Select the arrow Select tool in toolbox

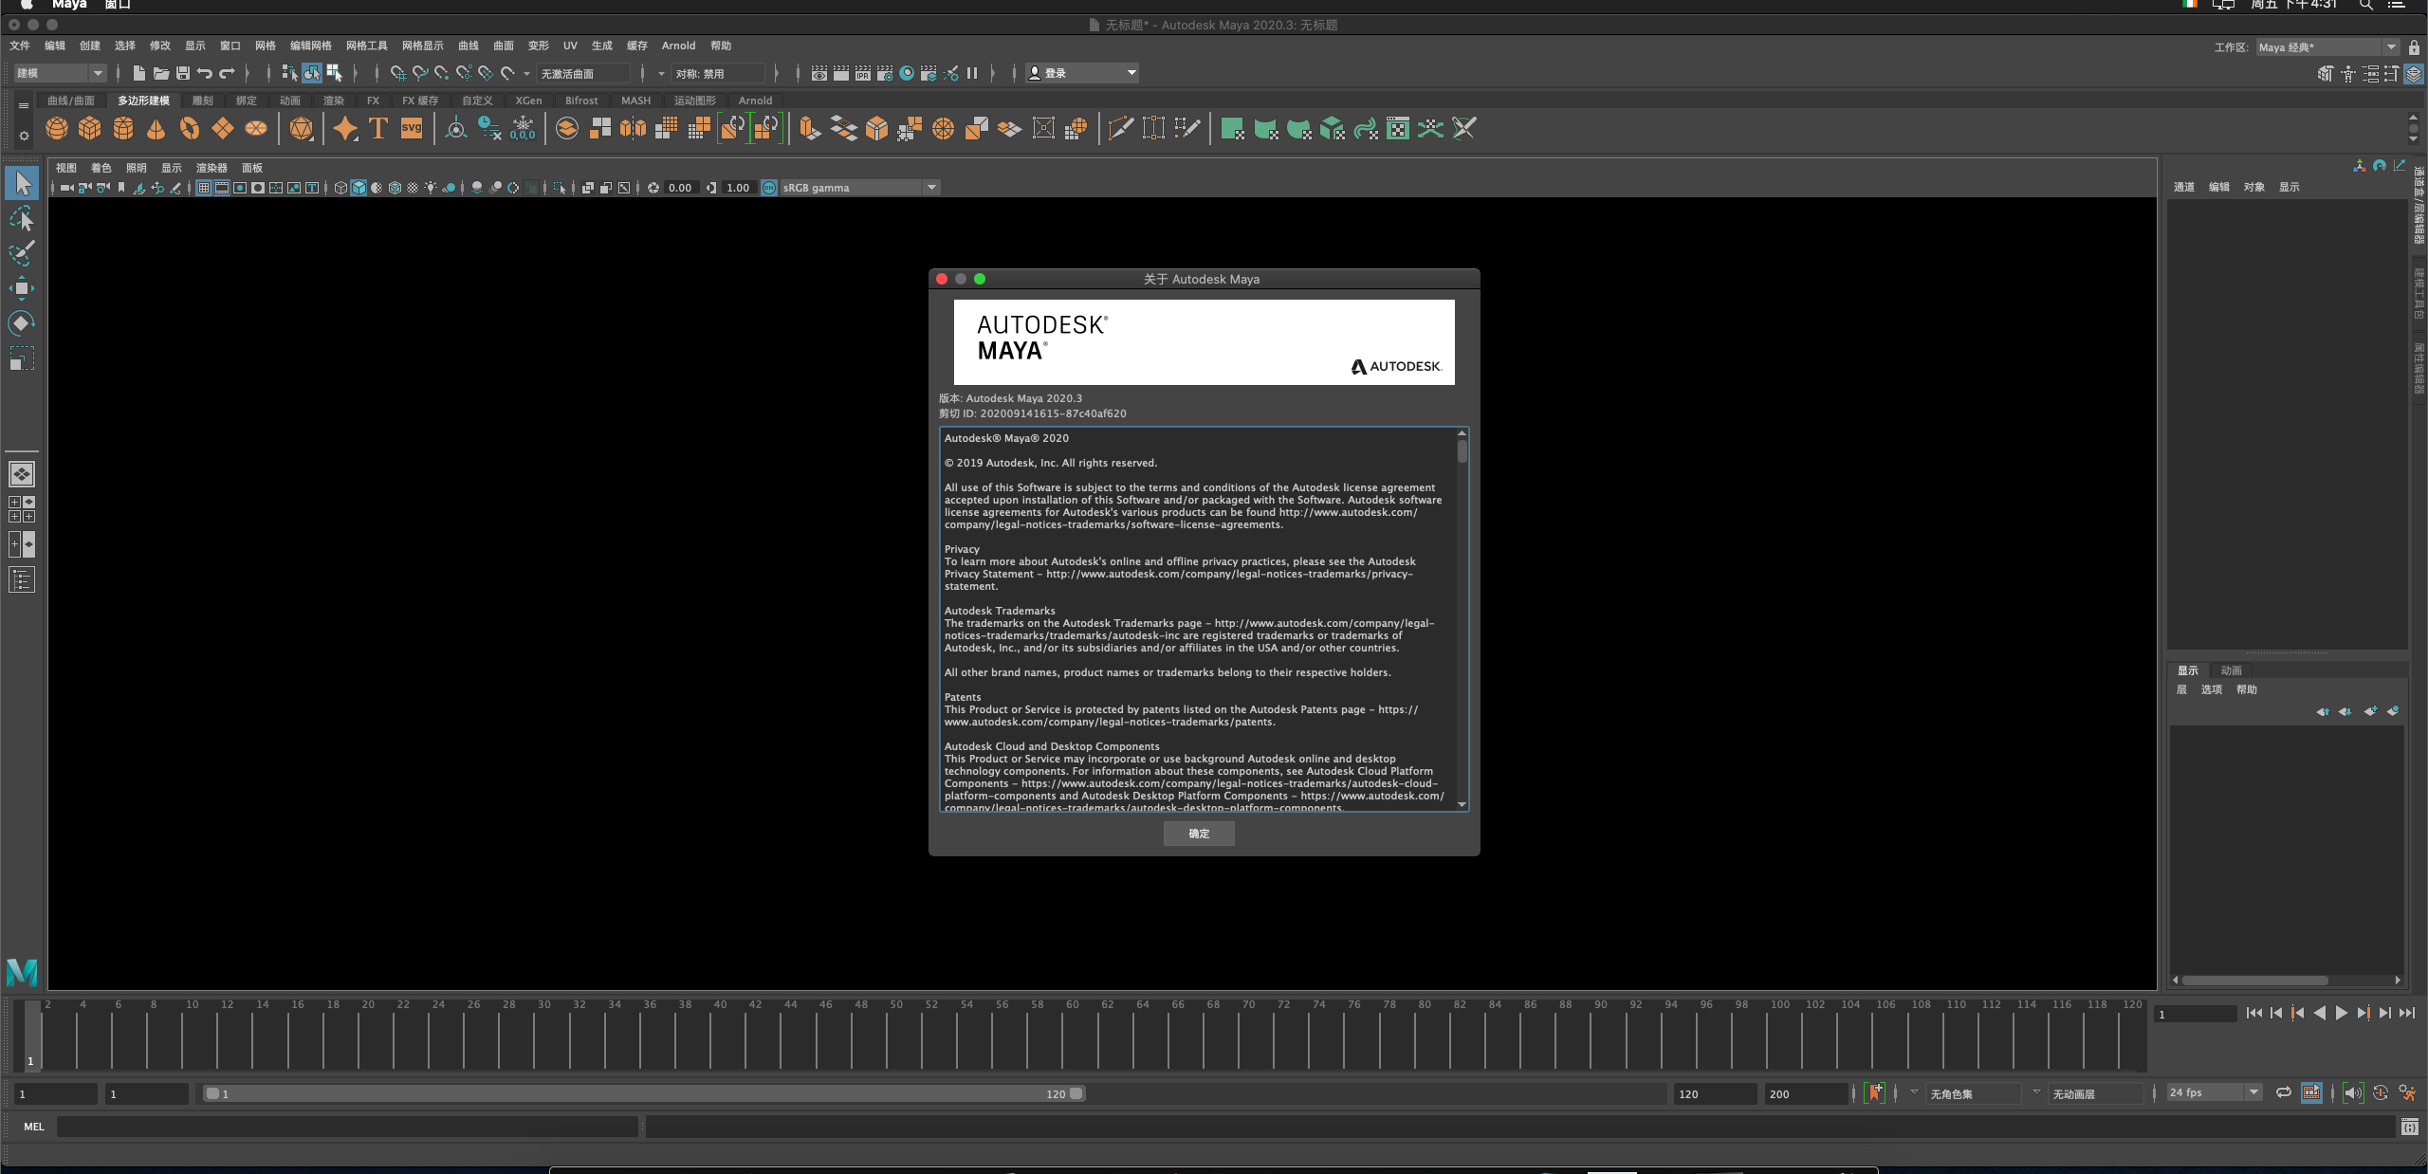(22, 183)
